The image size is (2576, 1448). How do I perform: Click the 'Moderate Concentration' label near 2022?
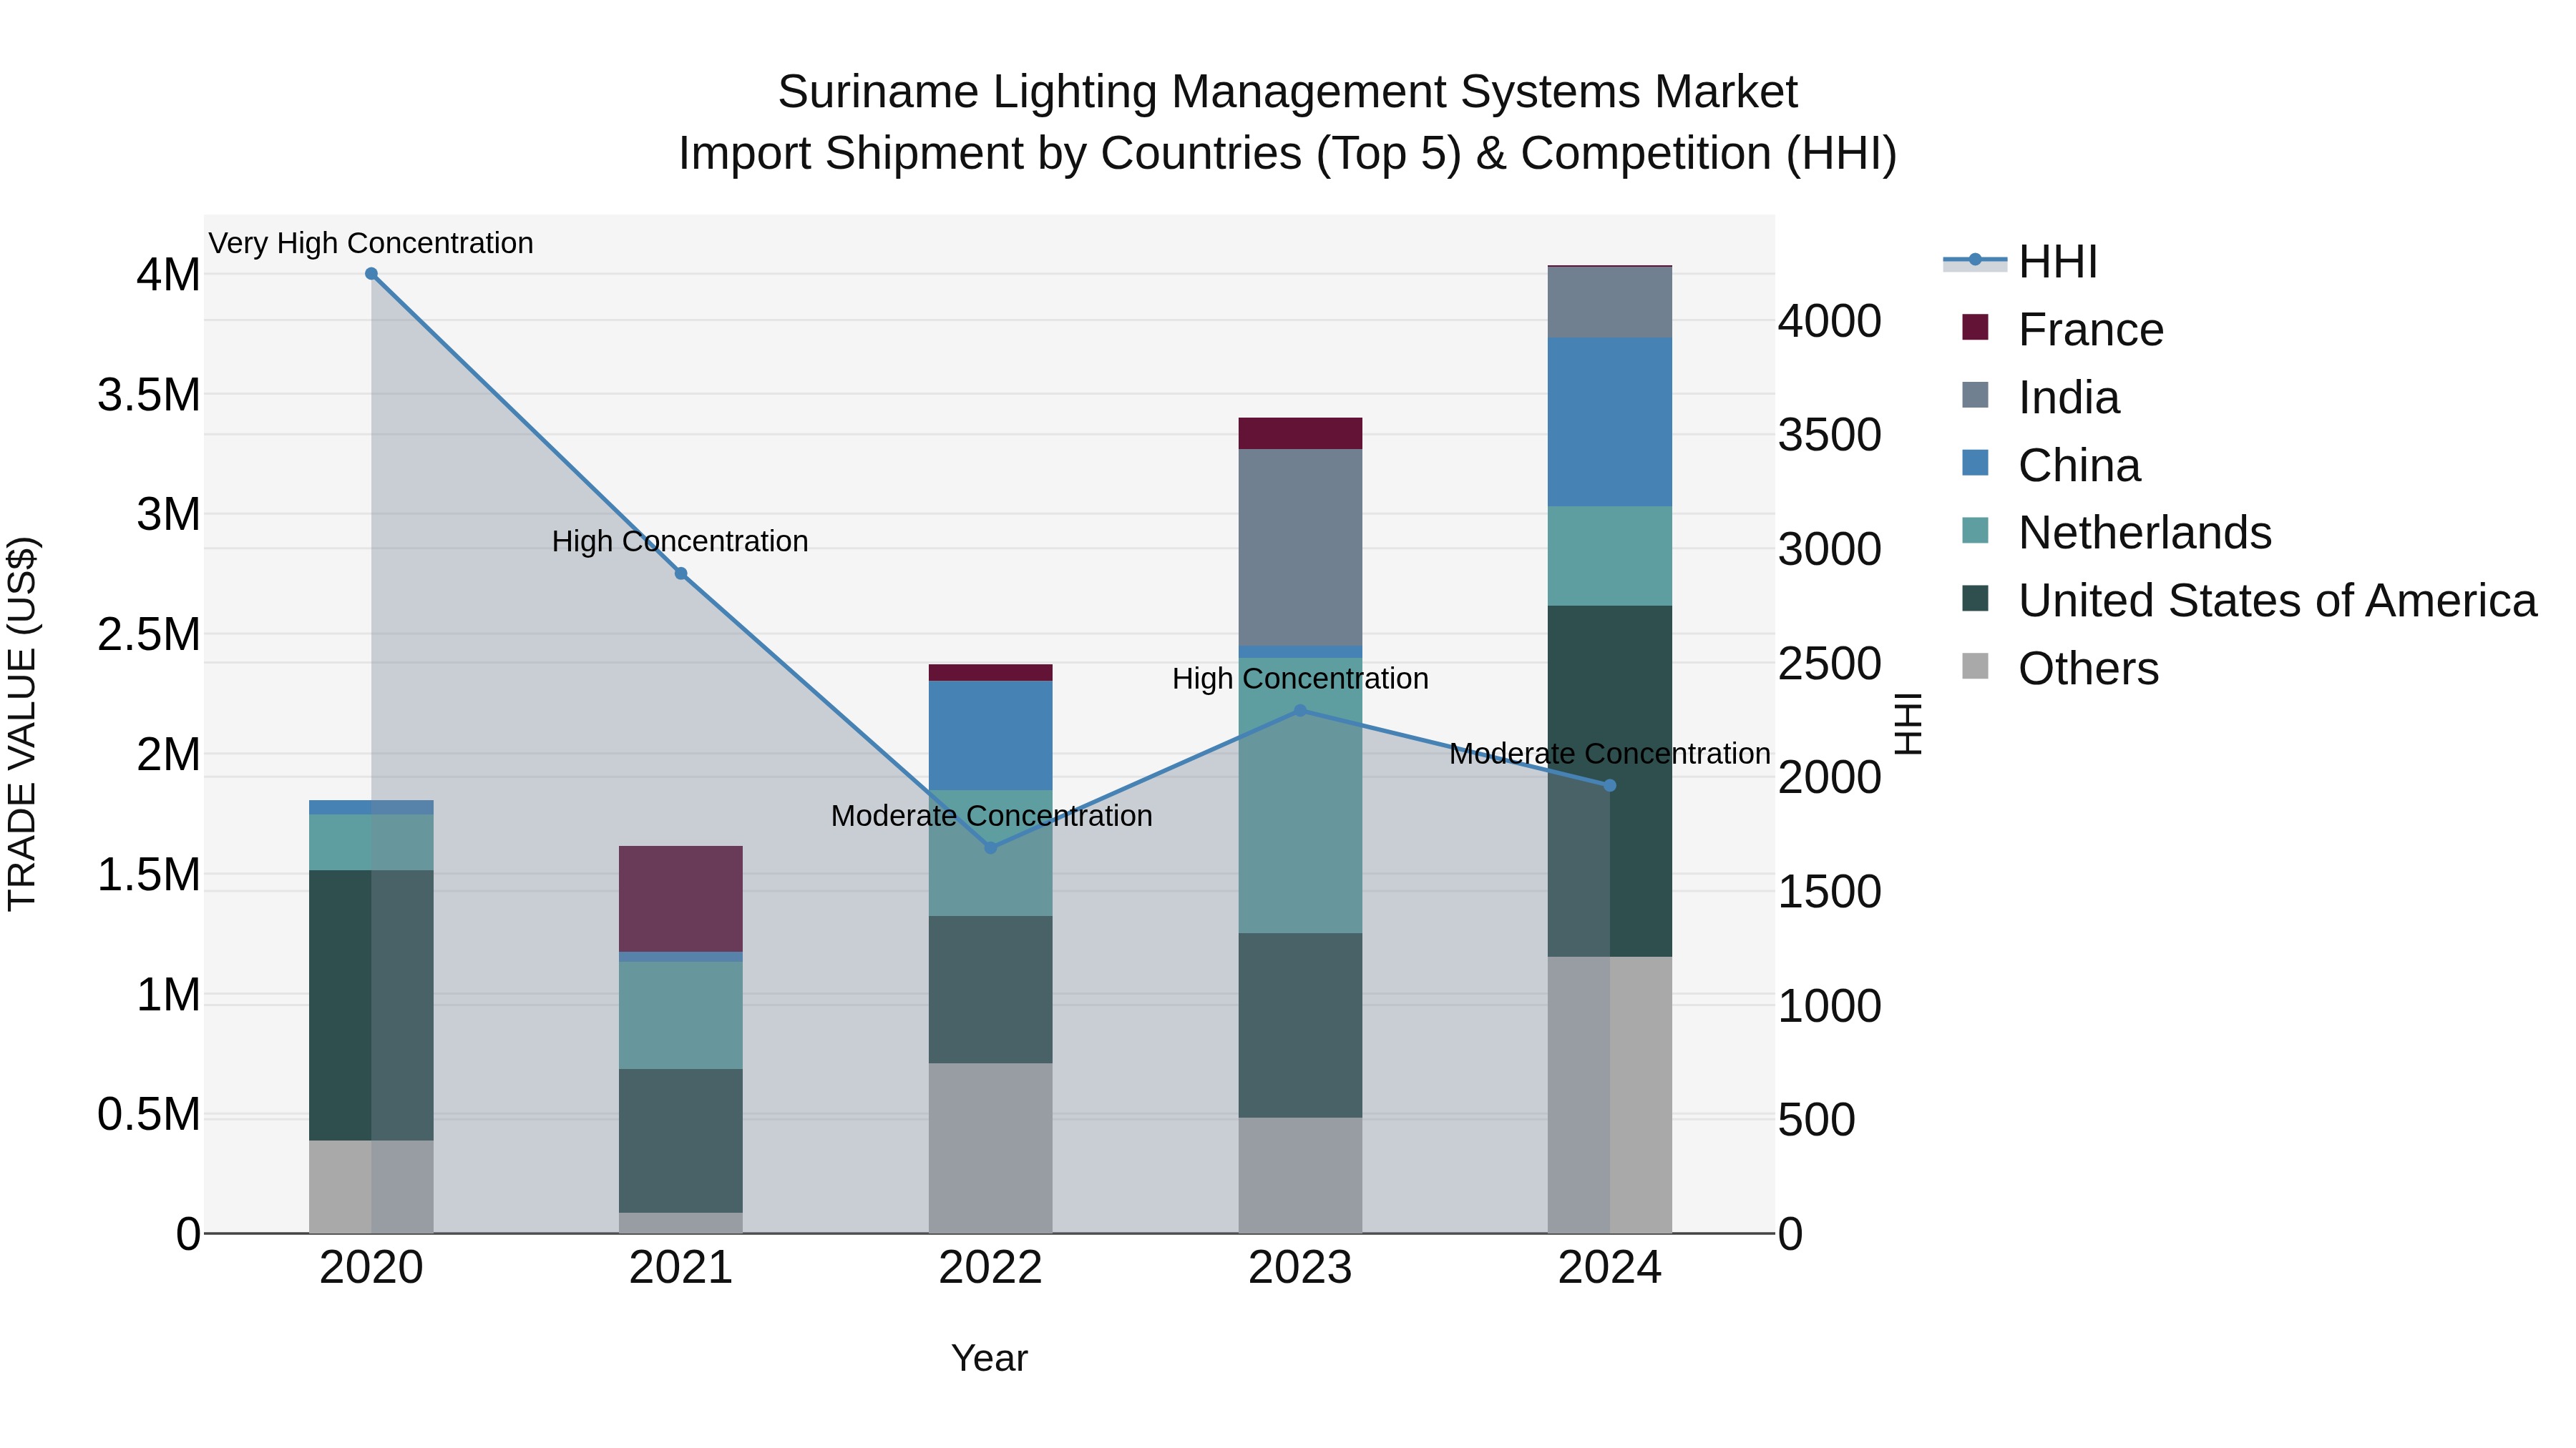992,815
